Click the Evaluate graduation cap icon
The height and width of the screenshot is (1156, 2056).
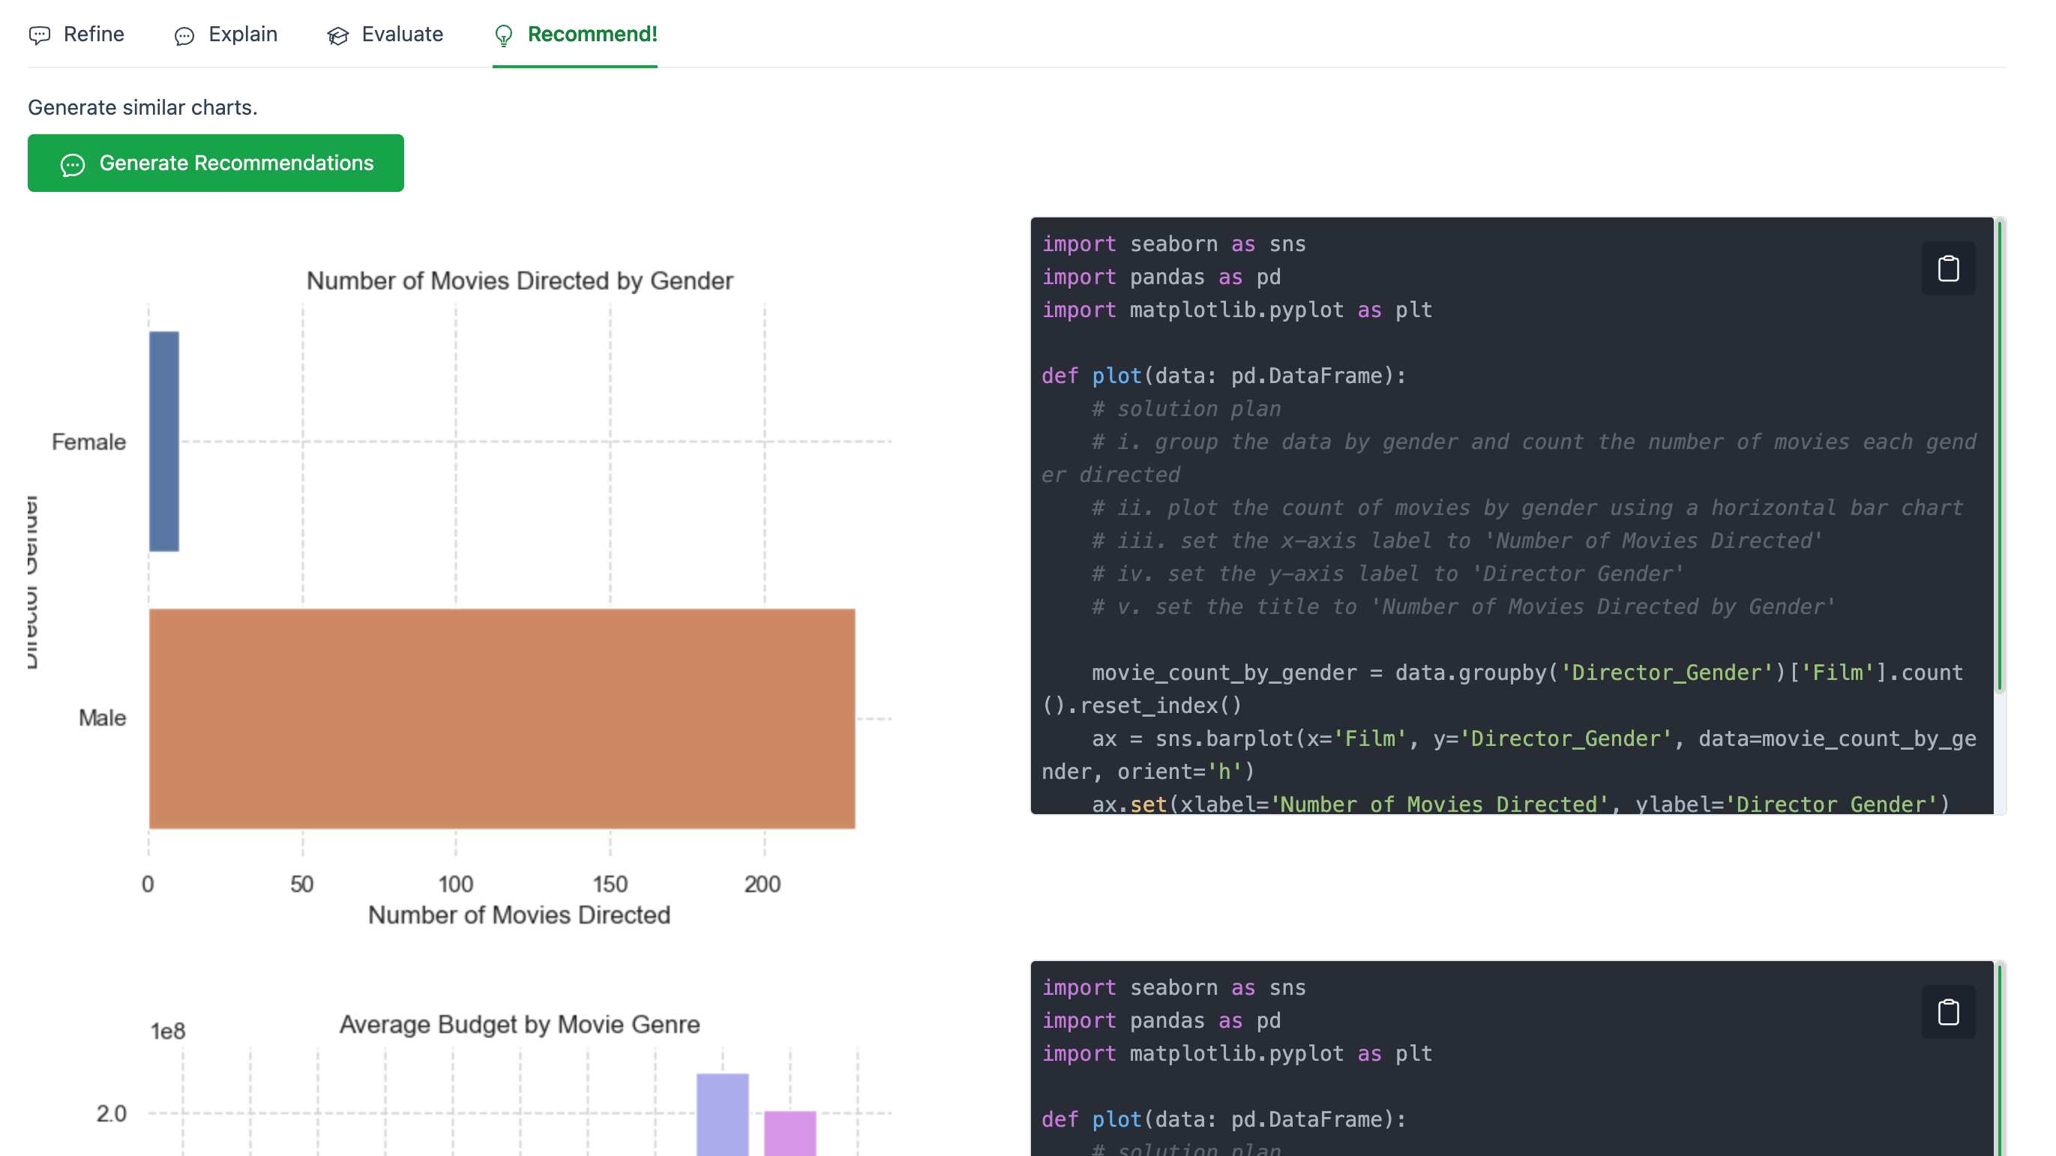[x=337, y=36]
